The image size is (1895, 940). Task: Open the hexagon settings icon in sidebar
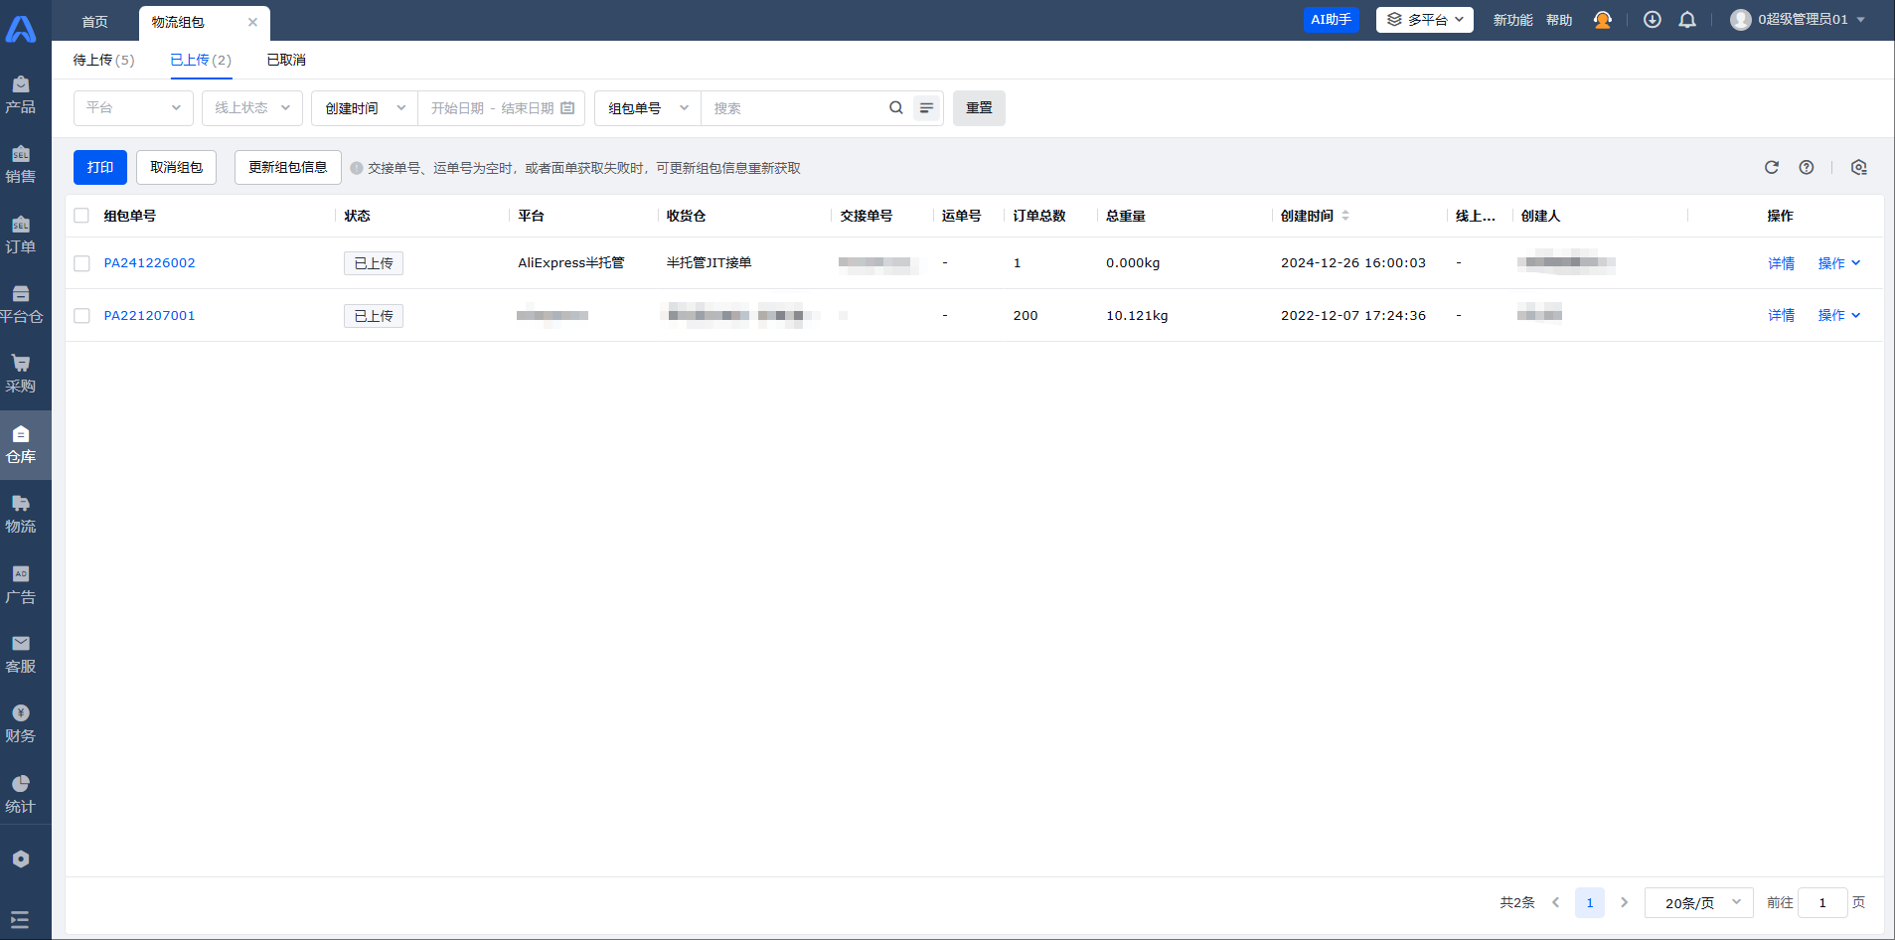click(x=21, y=859)
